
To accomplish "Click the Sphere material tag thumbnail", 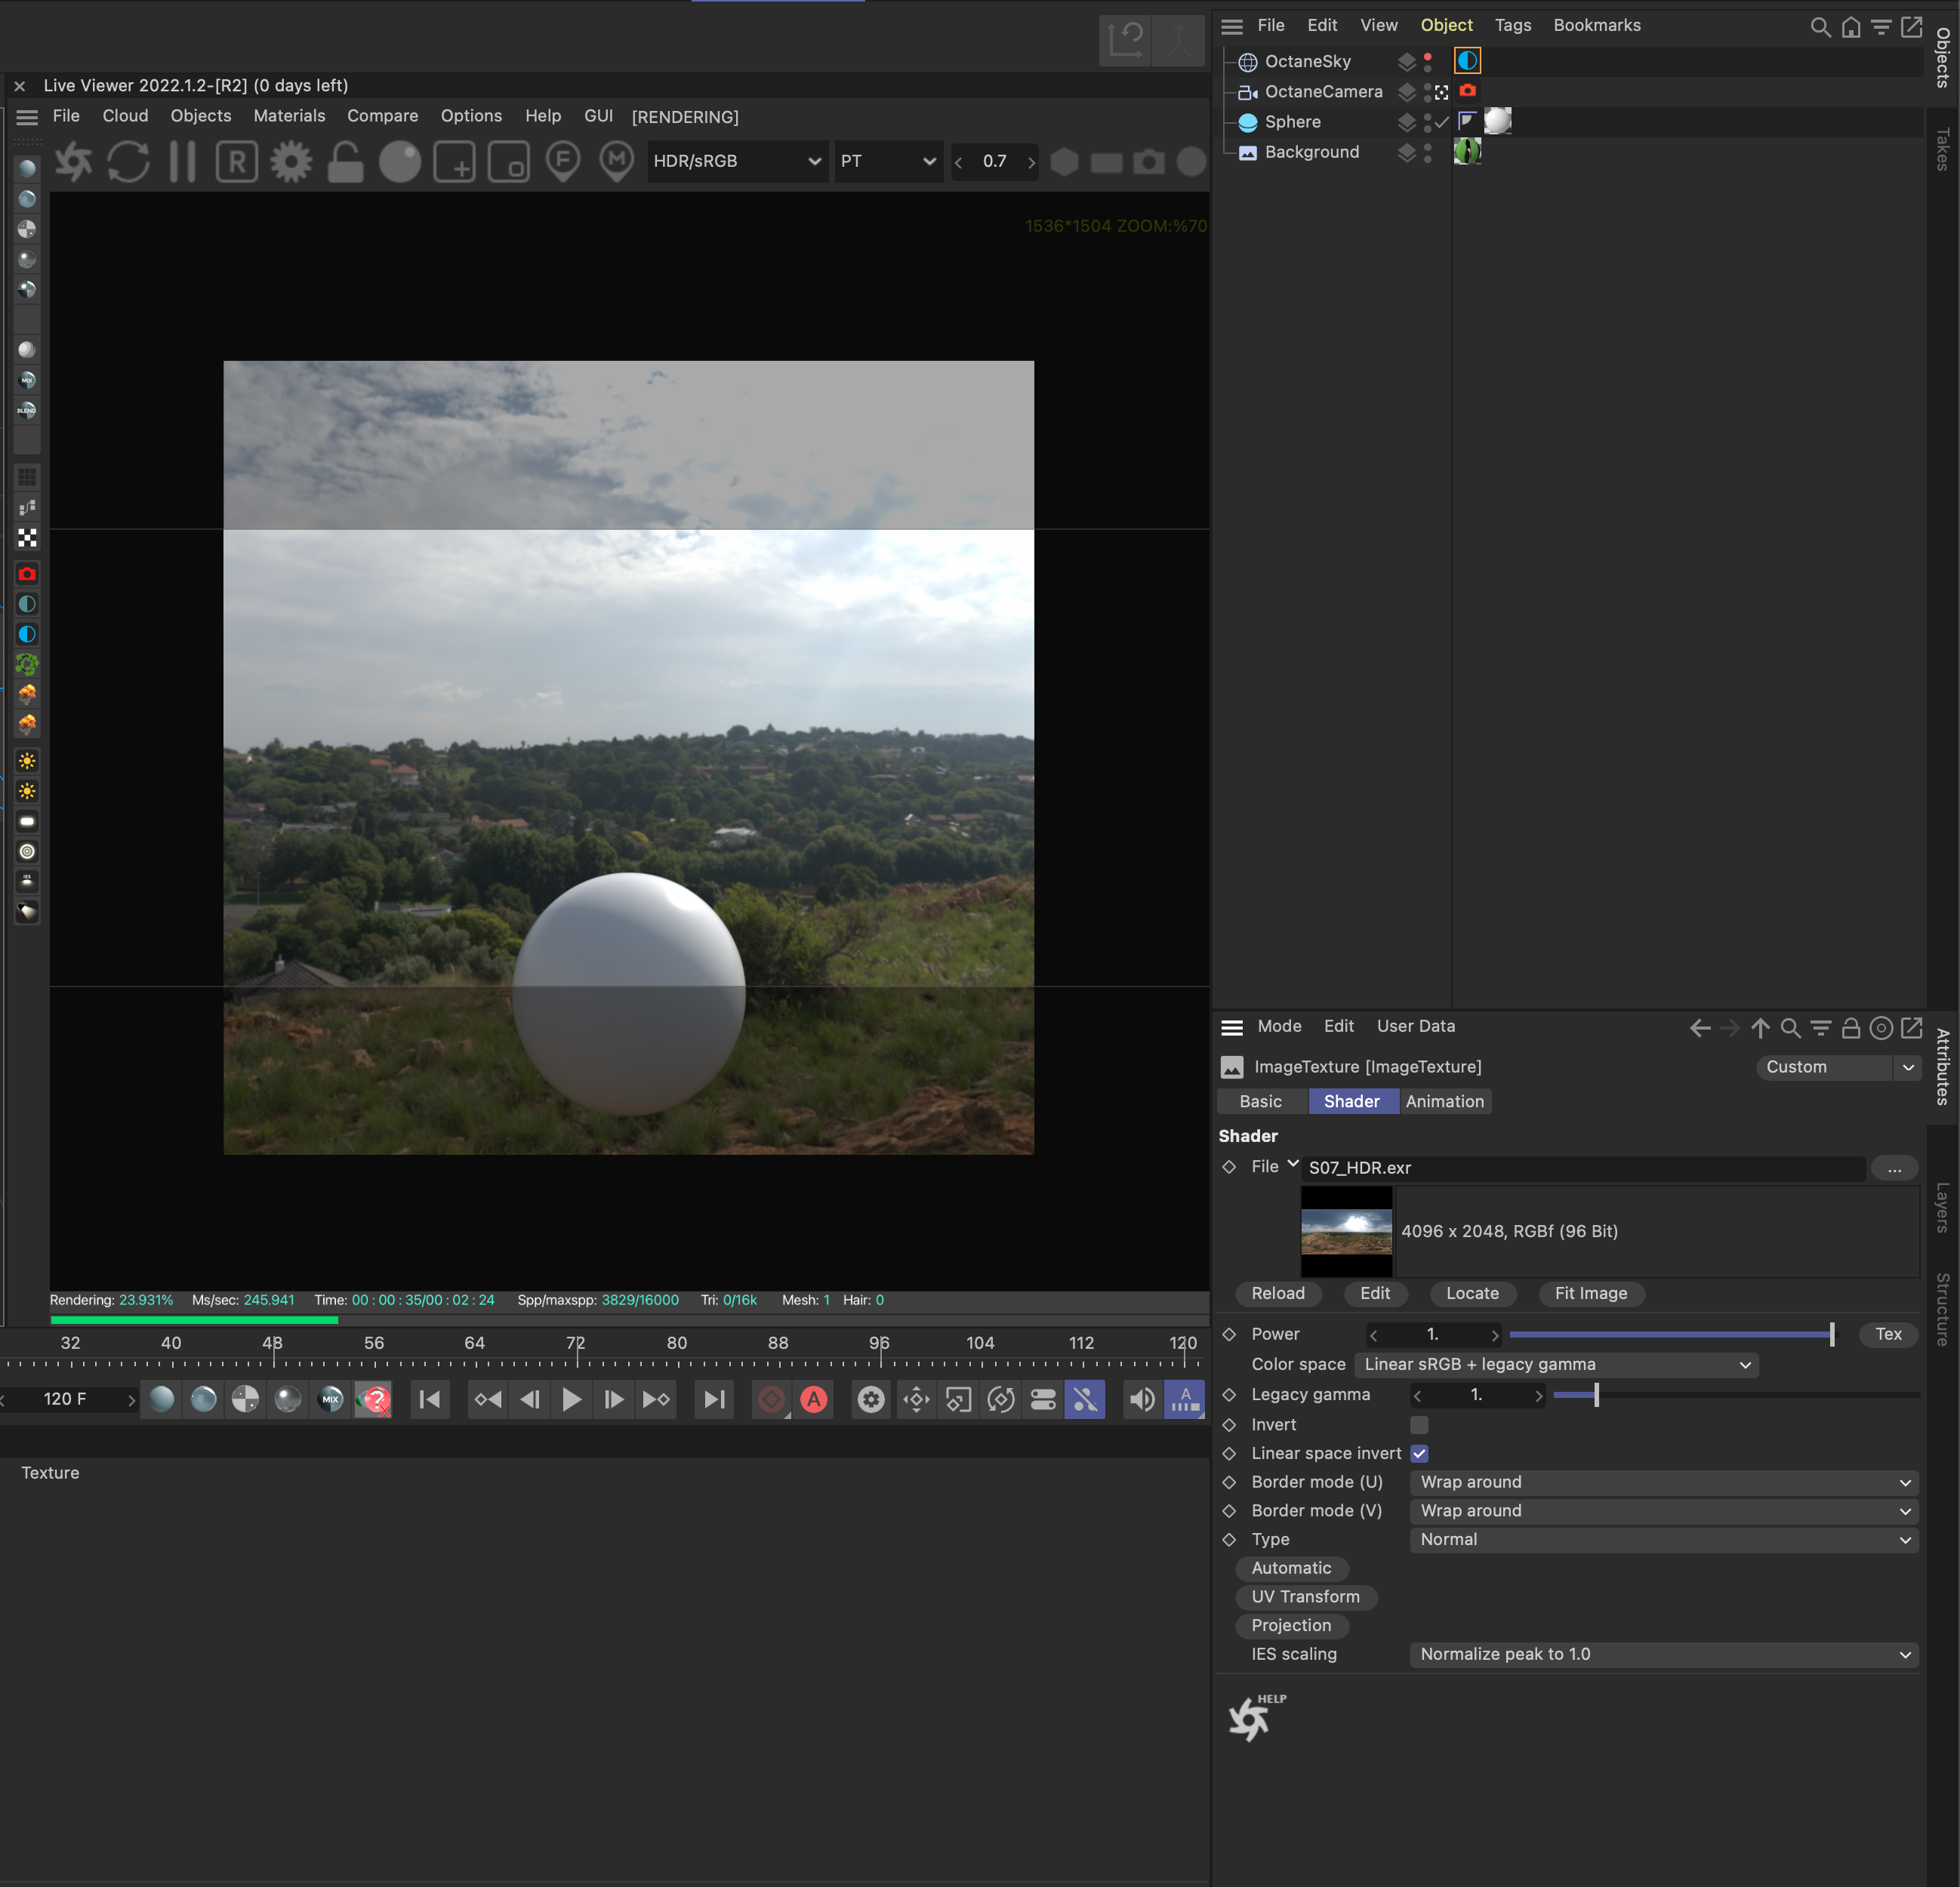I will pyautogui.click(x=1497, y=121).
